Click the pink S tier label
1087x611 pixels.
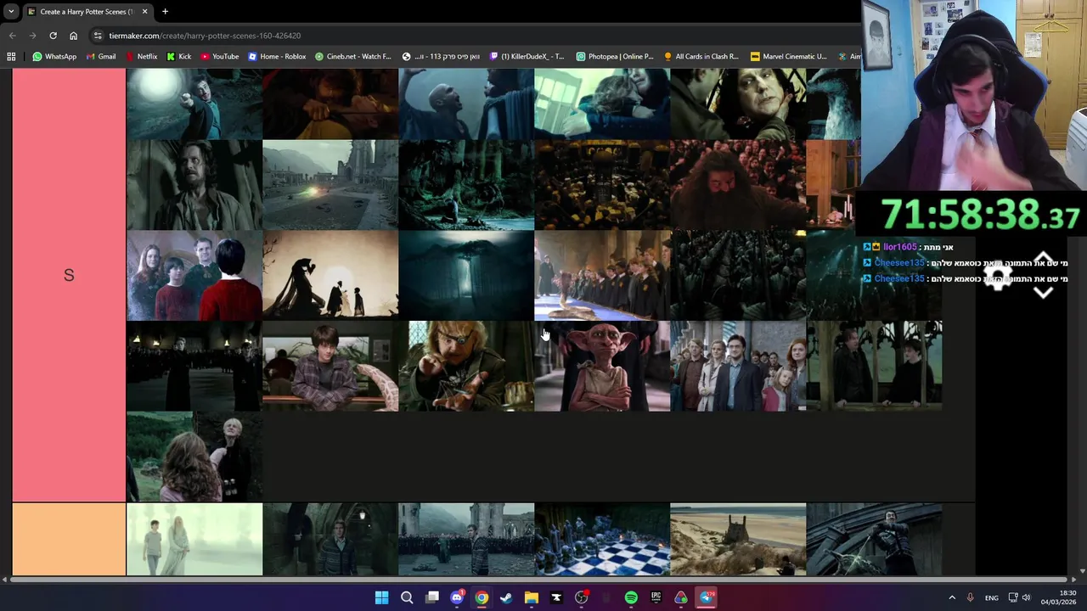[x=69, y=285]
